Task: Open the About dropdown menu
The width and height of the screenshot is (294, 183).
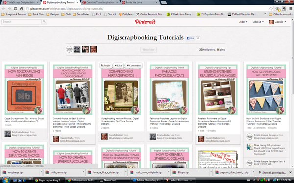Action: coord(258,22)
